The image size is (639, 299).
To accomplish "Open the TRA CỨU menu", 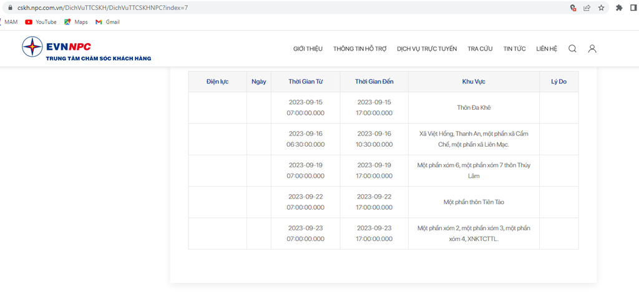I will tap(480, 49).
